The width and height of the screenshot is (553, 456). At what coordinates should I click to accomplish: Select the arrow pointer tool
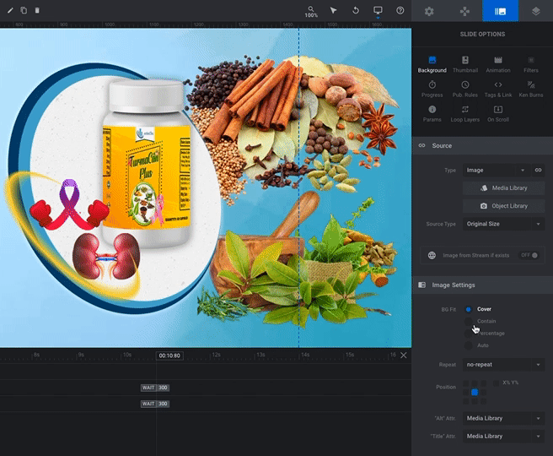(x=333, y=11)
